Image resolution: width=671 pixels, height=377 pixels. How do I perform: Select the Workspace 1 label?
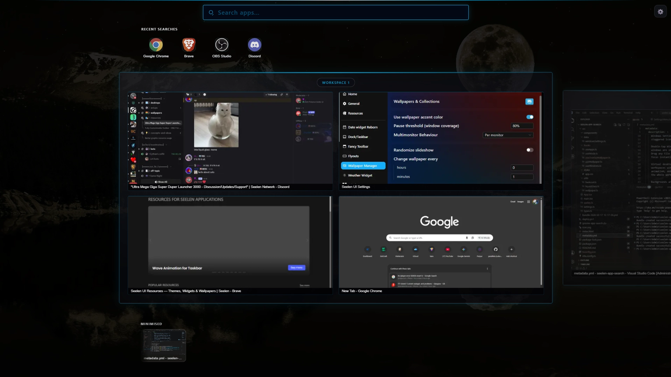pyautogui.click(x=335, y=83)
